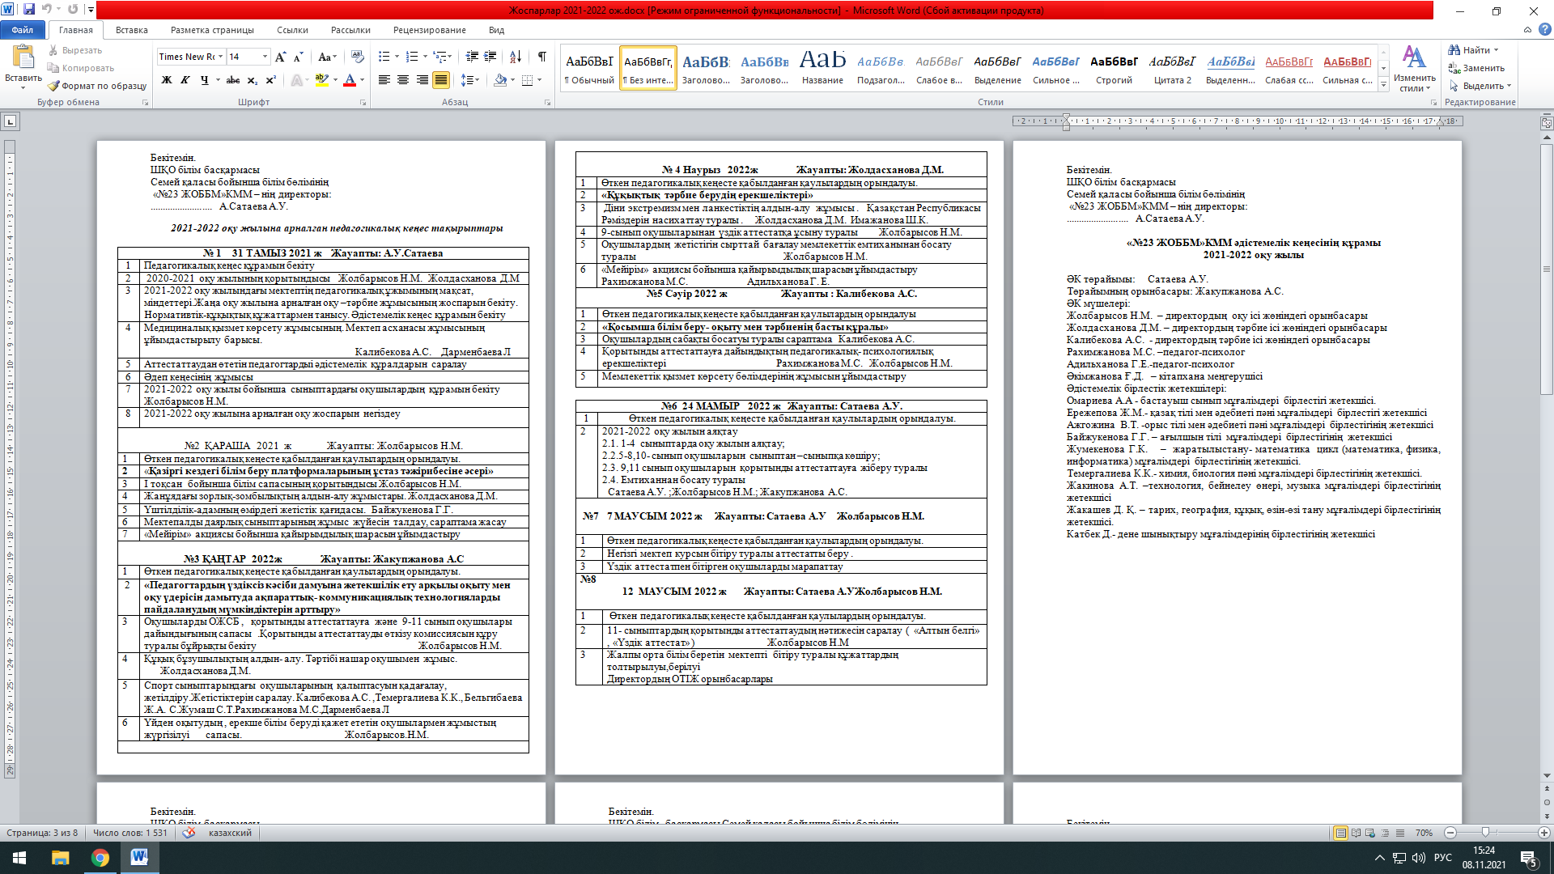This screenshot has height=874, width=1554.
Task: Open File Explorer from the taskbar
Action: point(61,858)
